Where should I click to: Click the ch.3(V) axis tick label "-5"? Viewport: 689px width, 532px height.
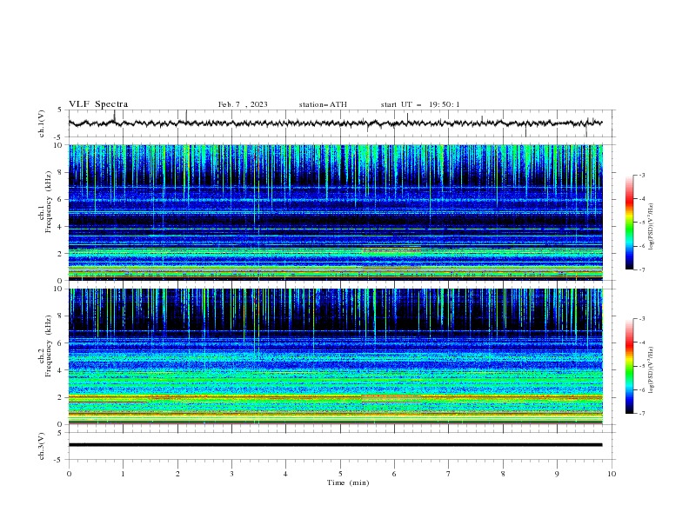coord(59,460)
